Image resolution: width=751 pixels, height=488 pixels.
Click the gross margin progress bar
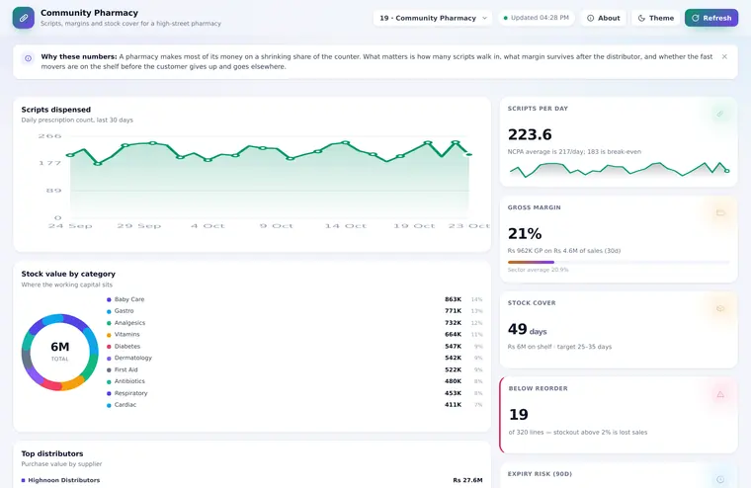tap(619, 262)
